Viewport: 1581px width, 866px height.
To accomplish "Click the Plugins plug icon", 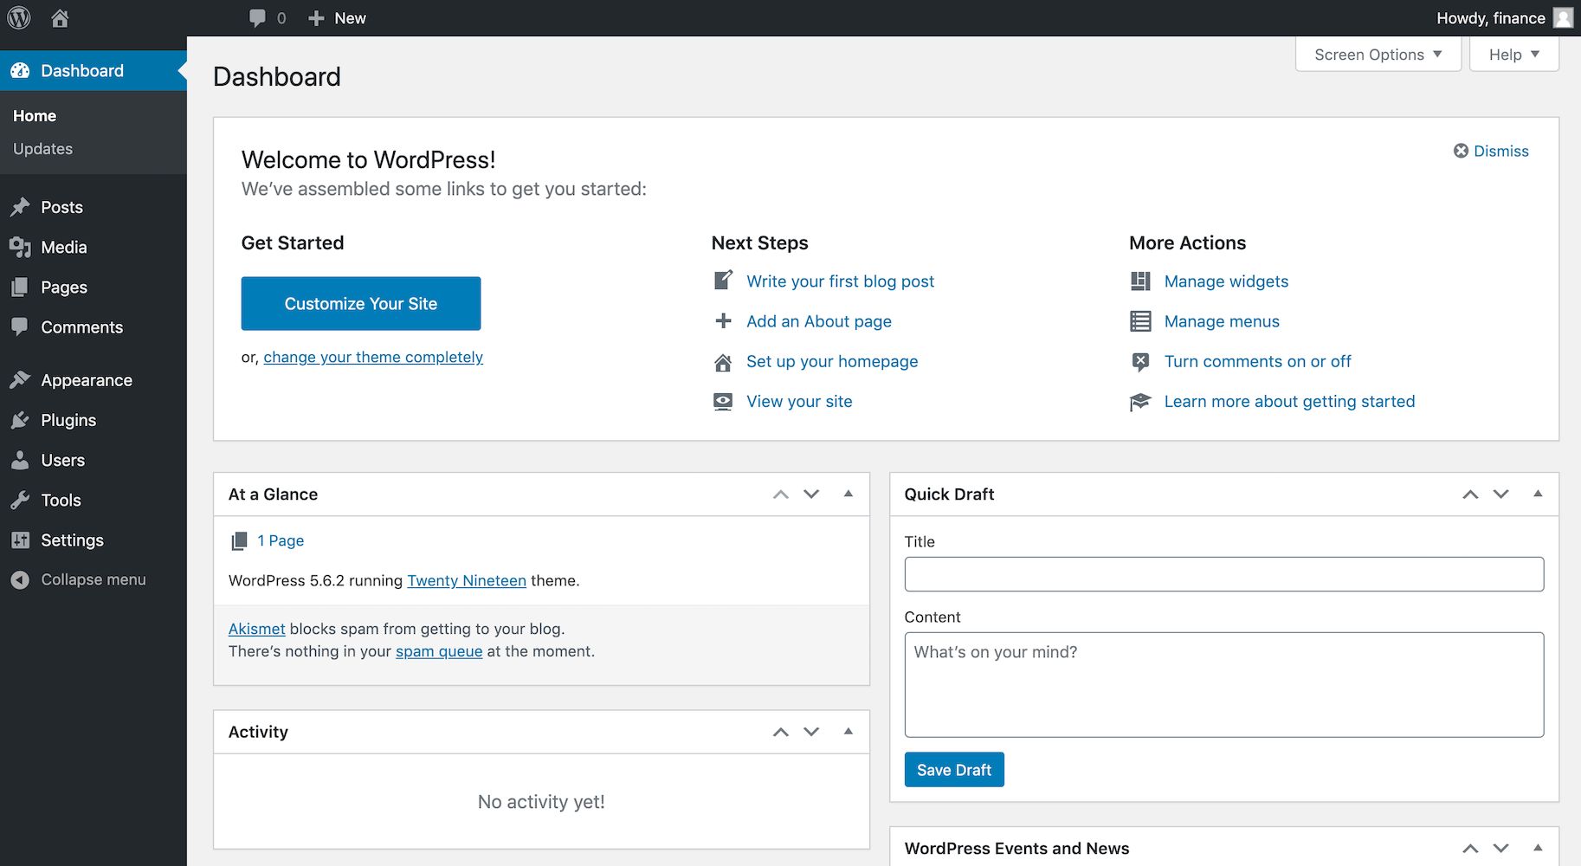I will 20,420.
